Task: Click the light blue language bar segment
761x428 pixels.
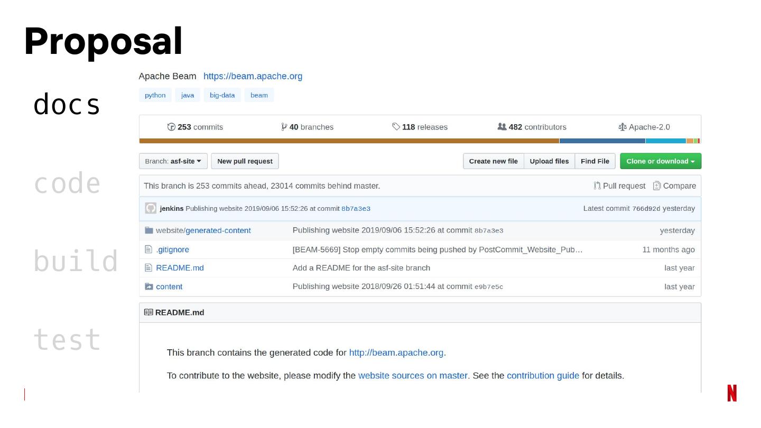Action: (x=666, y=141)
